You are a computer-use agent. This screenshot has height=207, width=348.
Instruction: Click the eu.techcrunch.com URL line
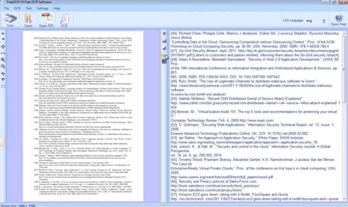(x=255, y=199)
